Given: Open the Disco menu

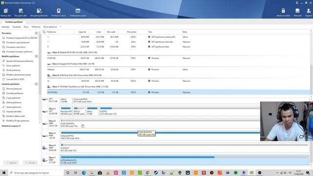Looking at the screenshot, I should (26, 27).
